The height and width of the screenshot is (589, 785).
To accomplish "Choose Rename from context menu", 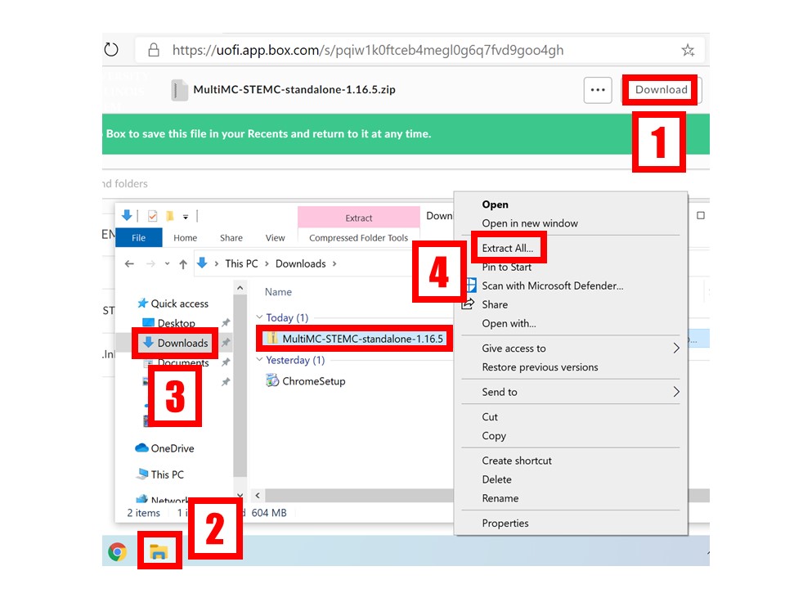I will click(500, 498).
